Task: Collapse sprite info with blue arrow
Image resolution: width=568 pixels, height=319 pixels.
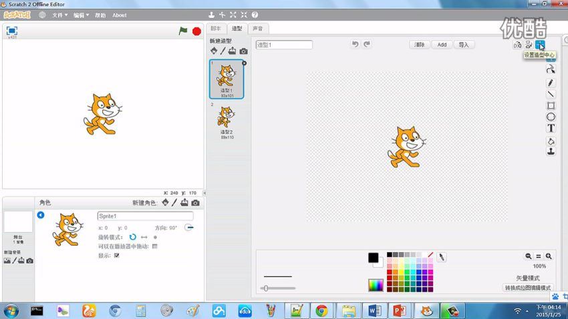Action: pos(41,215)
